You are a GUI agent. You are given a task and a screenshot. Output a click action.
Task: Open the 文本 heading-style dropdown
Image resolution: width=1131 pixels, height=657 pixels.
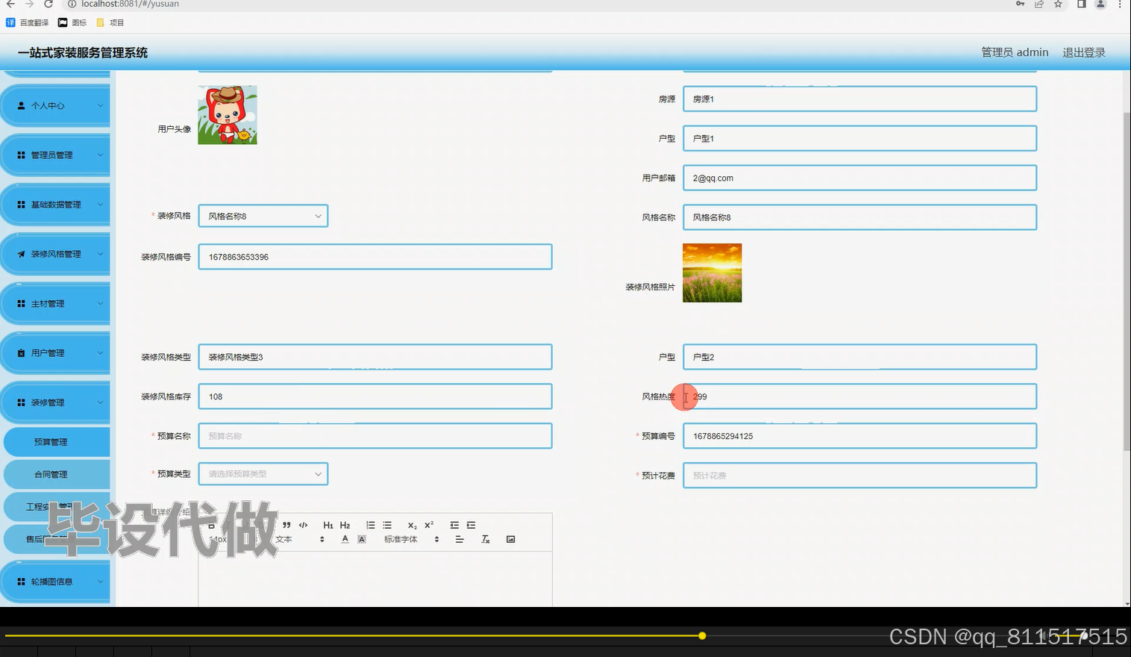coord(301,539)
